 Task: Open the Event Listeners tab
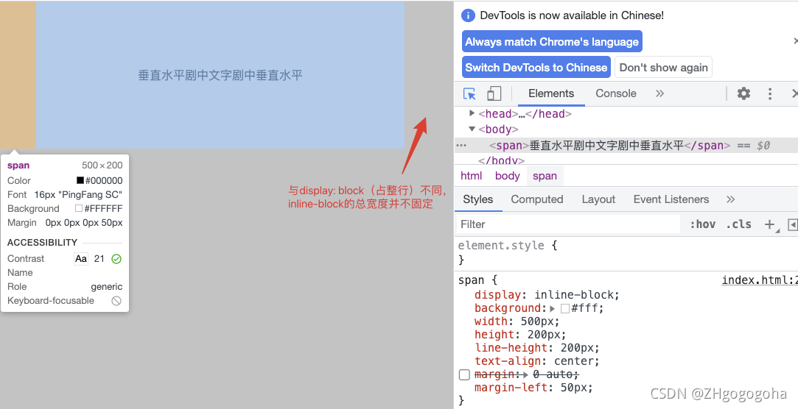click(x=671, y=199)
